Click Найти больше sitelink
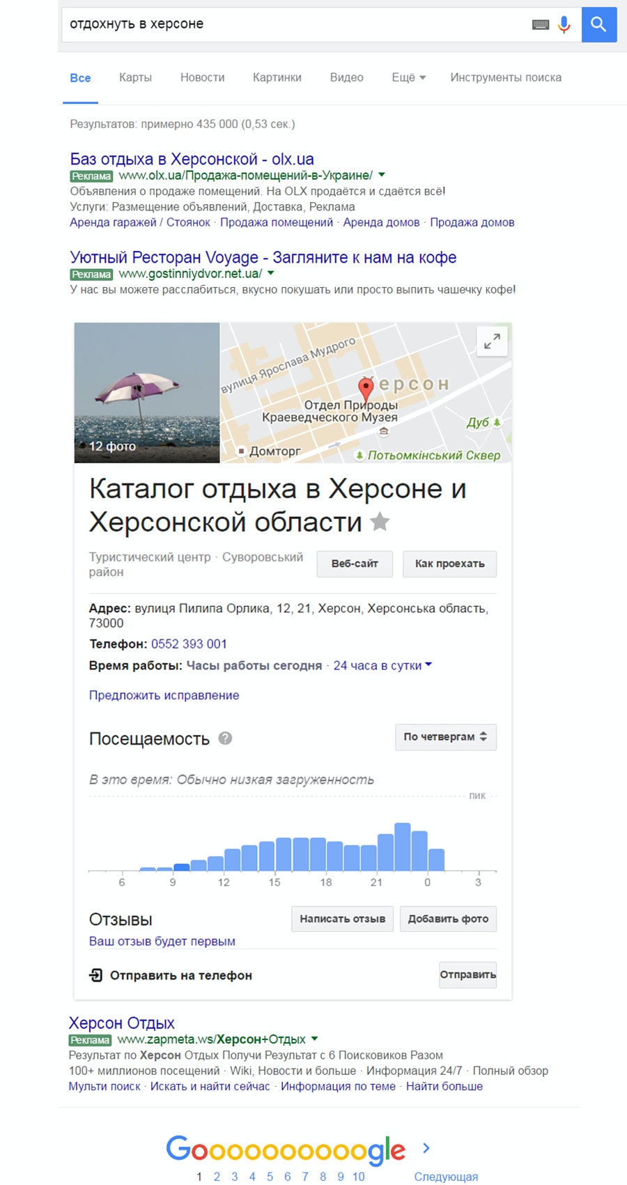This screenshot has width=627, height=1185. pos(444,1086)
